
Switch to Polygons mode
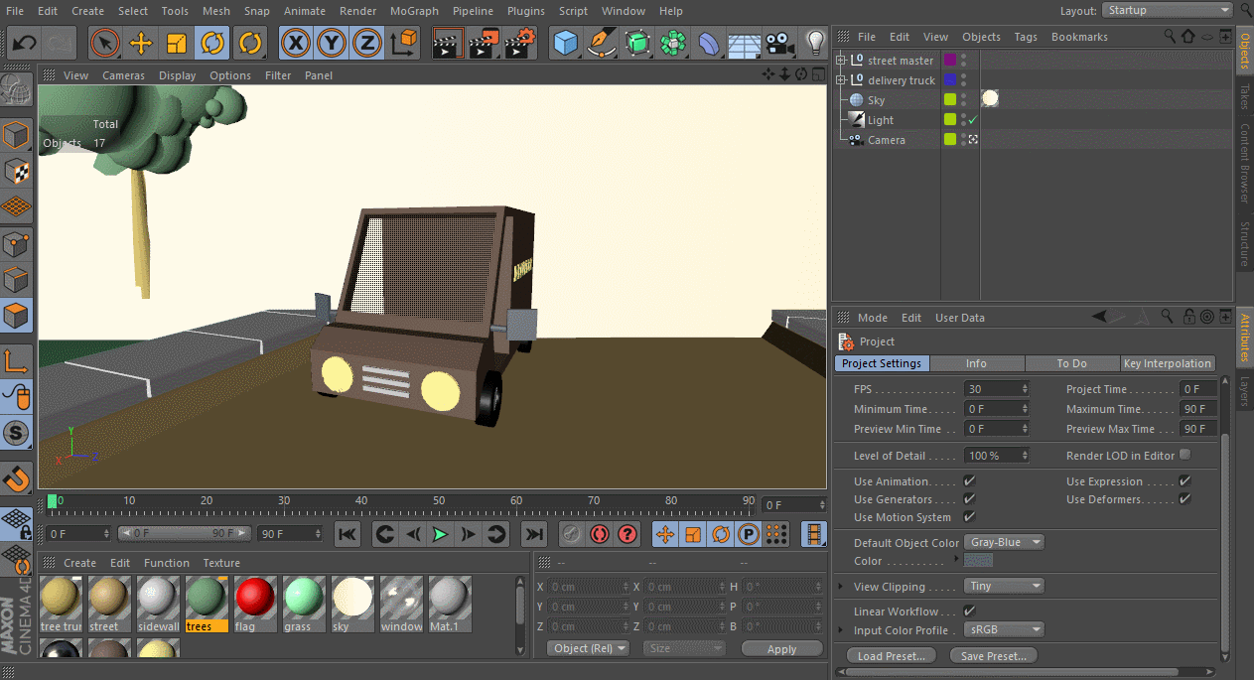click(x=17, y=317)
